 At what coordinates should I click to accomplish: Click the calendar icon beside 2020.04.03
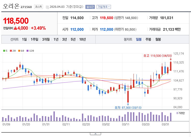(x=47, y=7)
